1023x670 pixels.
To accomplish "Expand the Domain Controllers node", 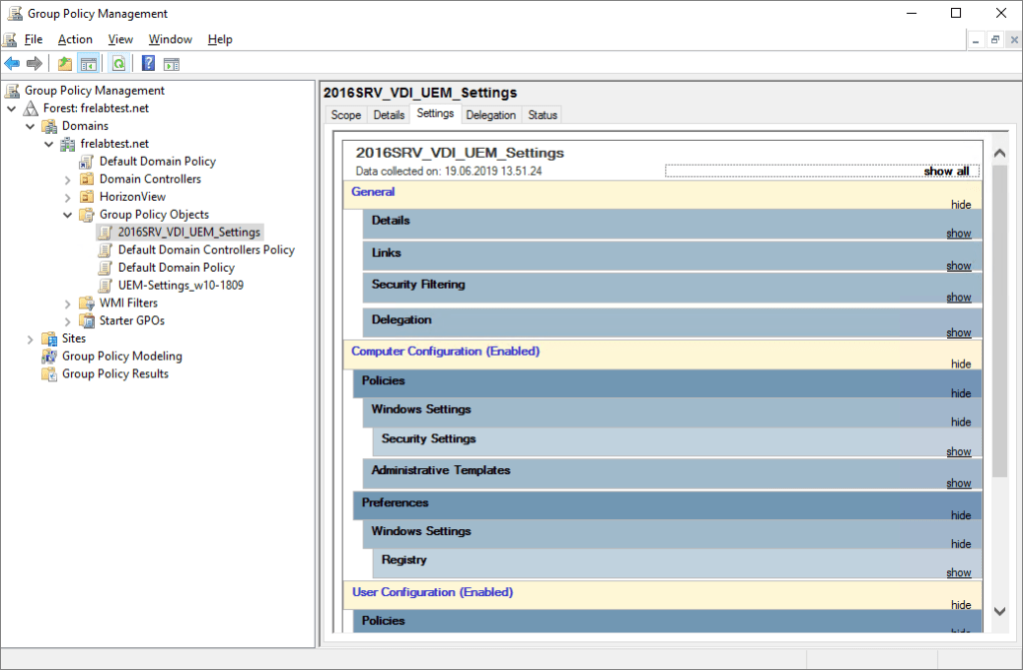I will [x=68, y=180].
